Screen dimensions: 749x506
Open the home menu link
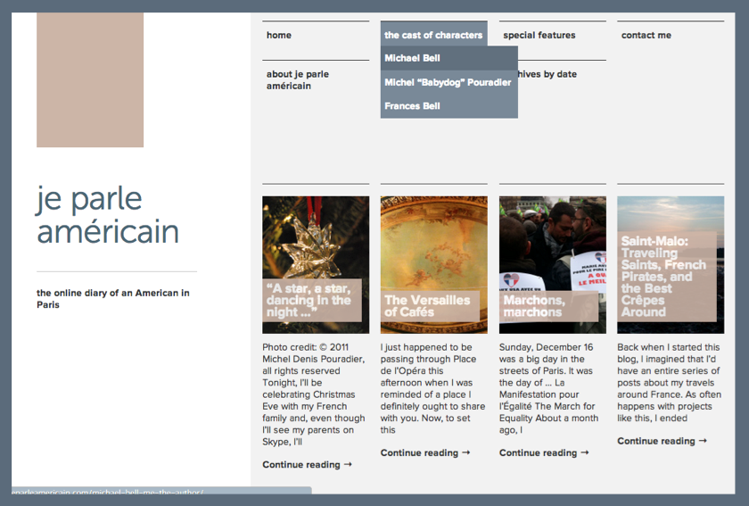coord(279,36)
